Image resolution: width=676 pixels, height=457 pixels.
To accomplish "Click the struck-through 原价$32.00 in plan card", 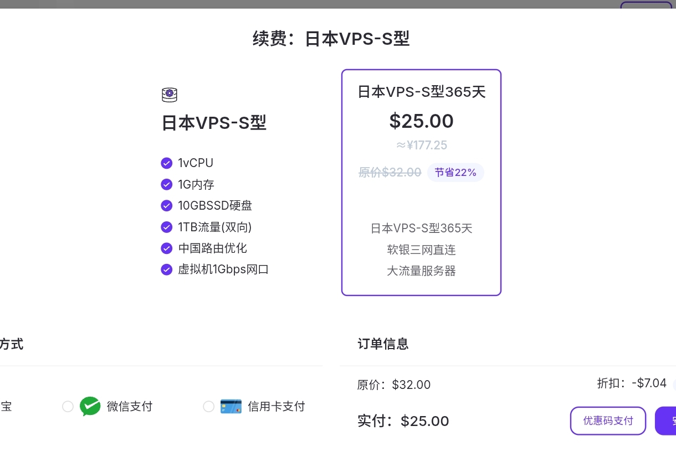I will click(x=390, y=173).
